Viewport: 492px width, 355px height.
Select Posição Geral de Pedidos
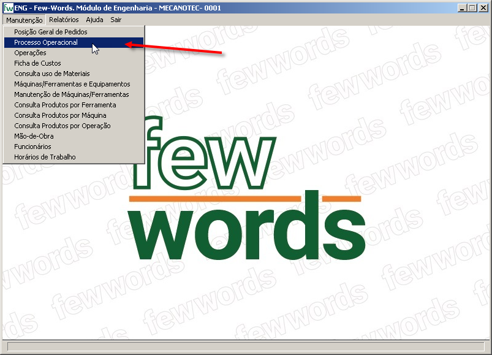pyautogui.click(x=74, y=32)
